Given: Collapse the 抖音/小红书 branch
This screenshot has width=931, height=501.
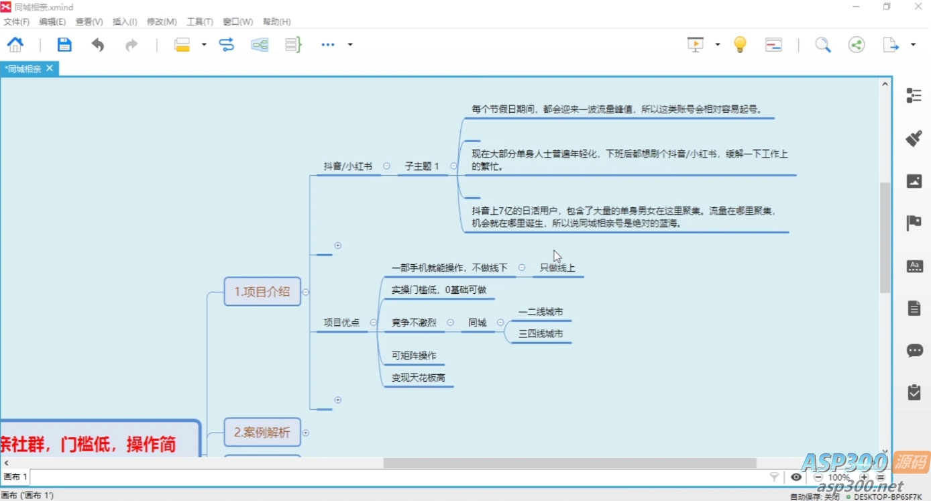Looking at the screenshot, I should coord(386,166).
